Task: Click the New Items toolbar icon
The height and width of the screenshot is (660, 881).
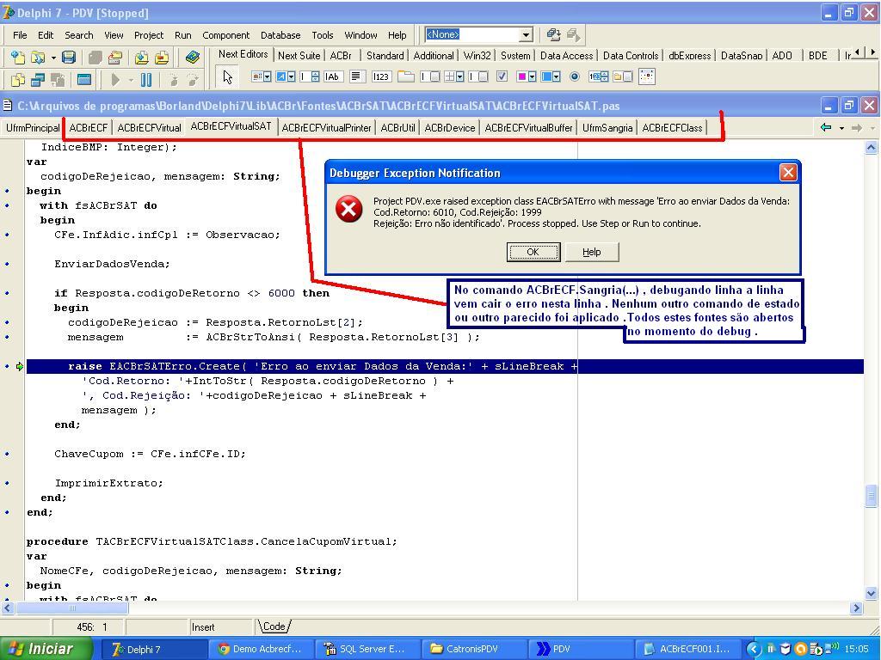Action: tap(17, 57)
